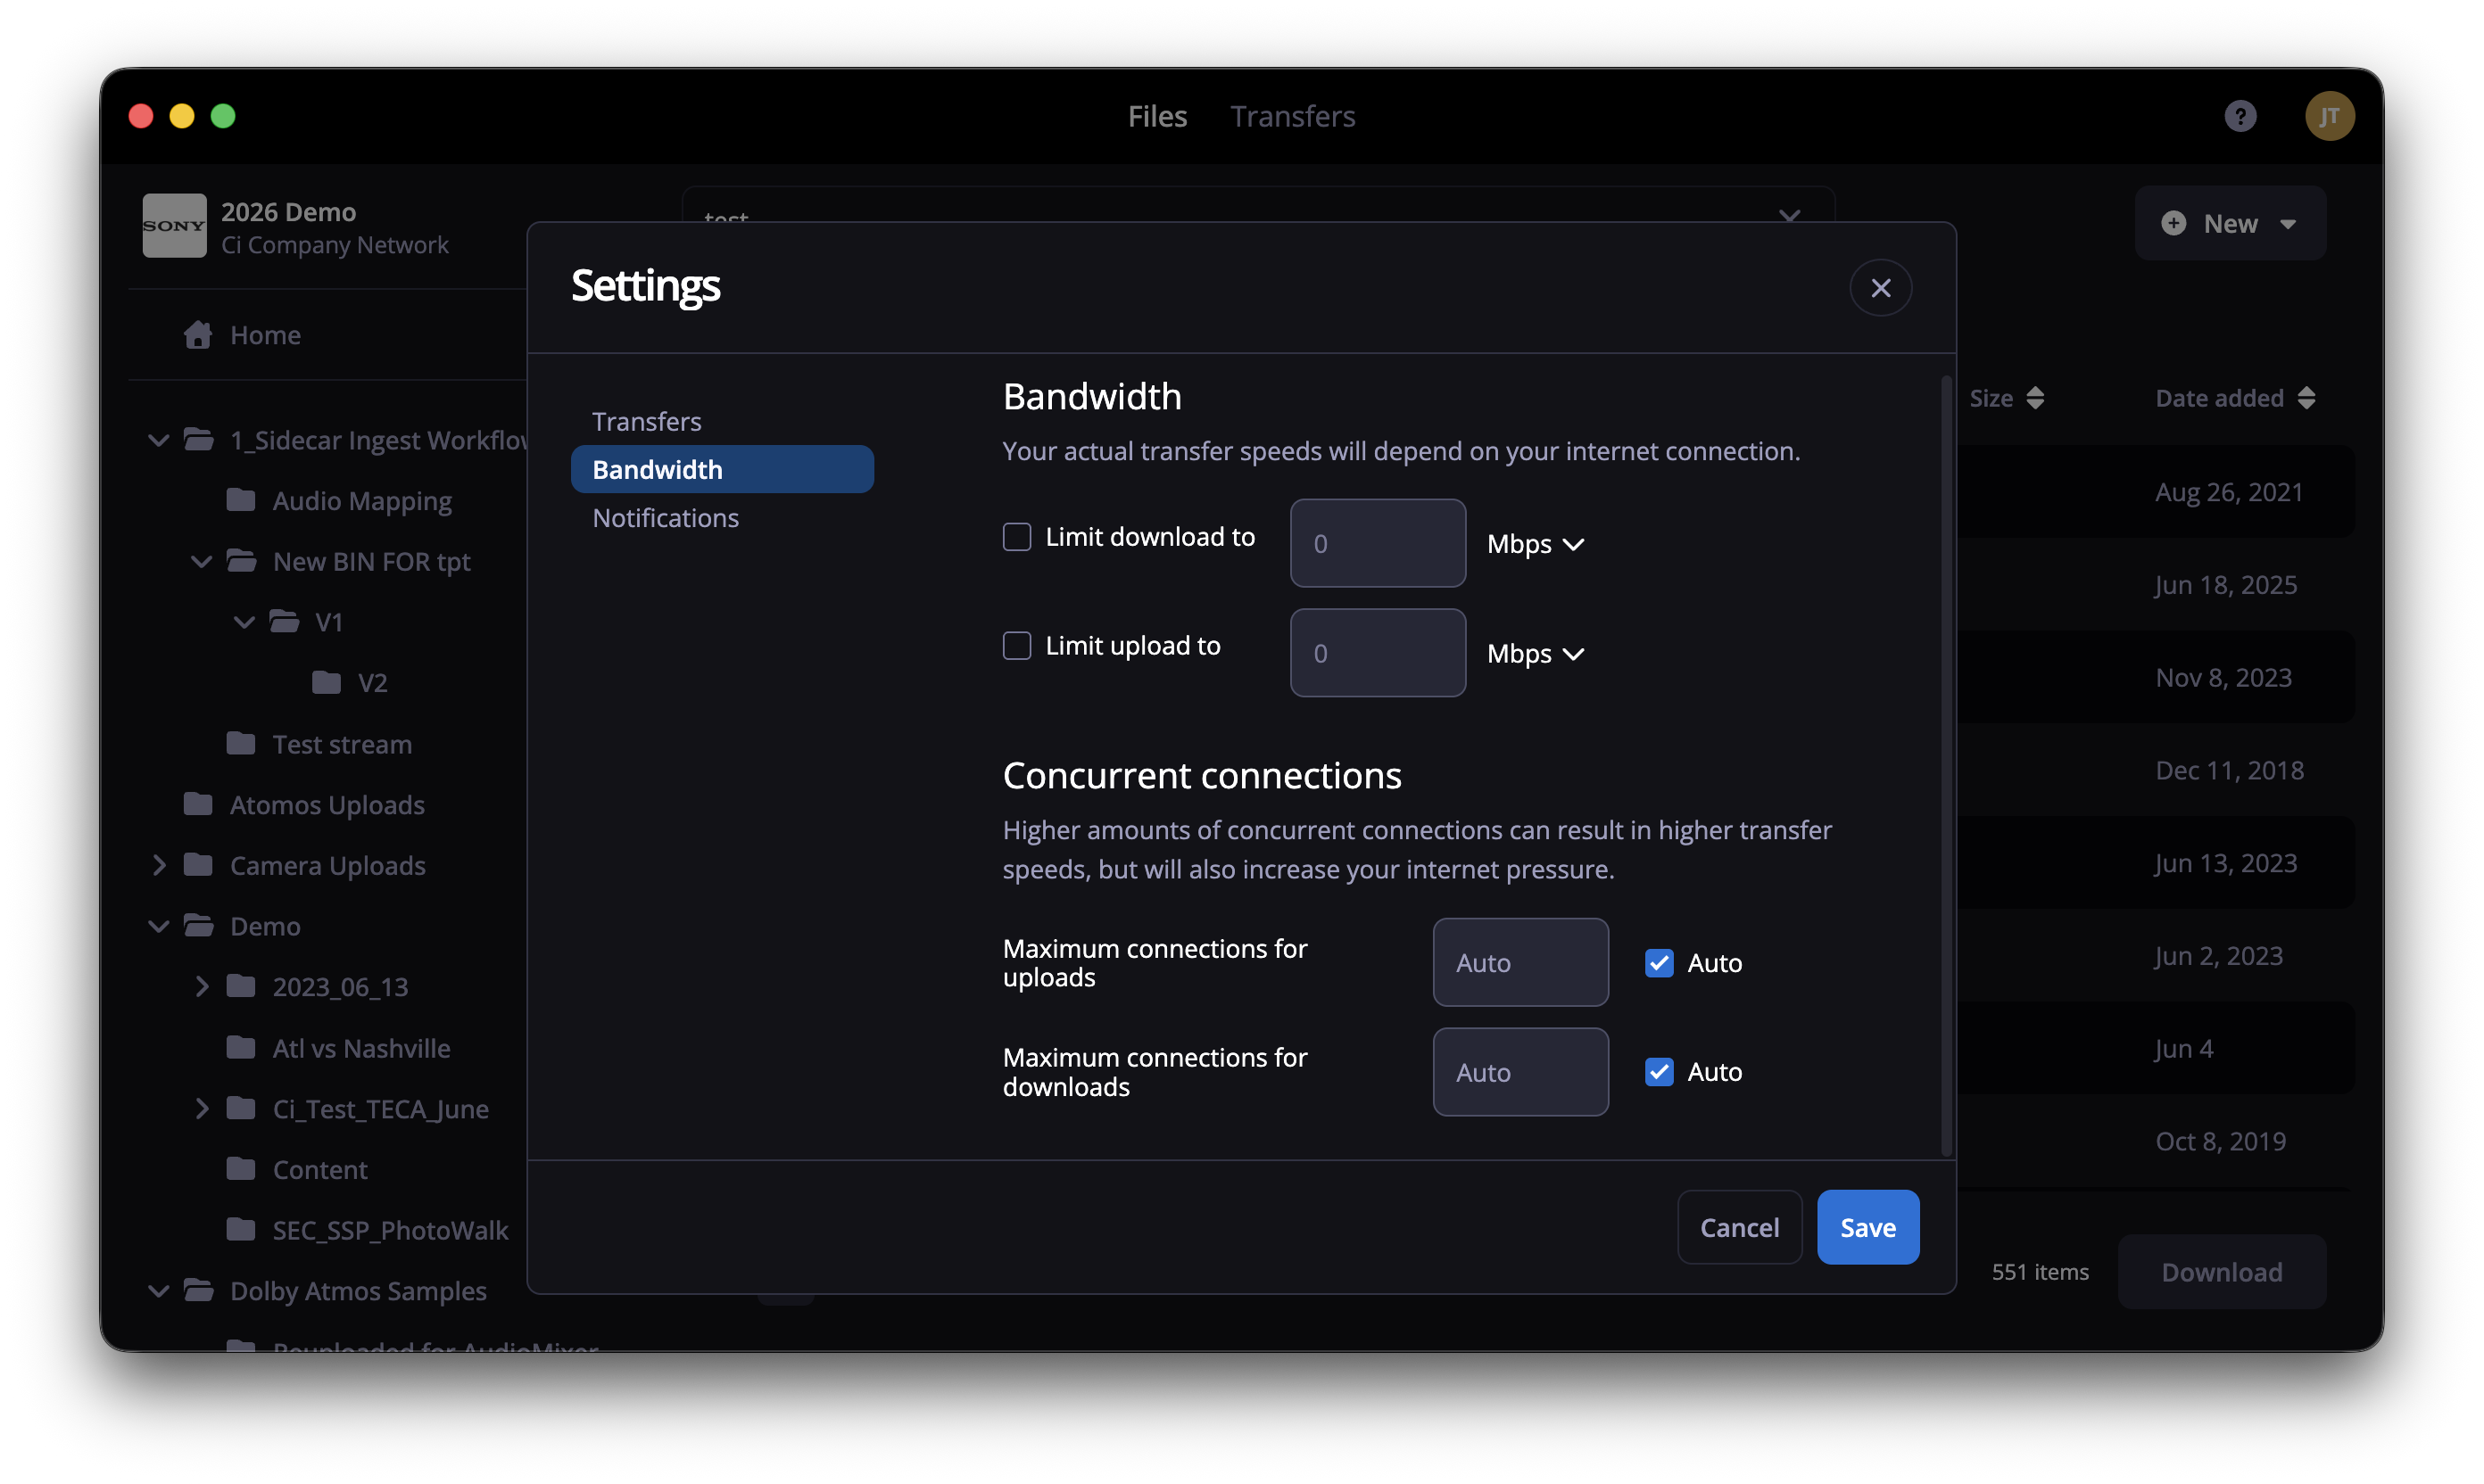
Task: Click the Demo open-folder icon
Action: click(199, 925)
